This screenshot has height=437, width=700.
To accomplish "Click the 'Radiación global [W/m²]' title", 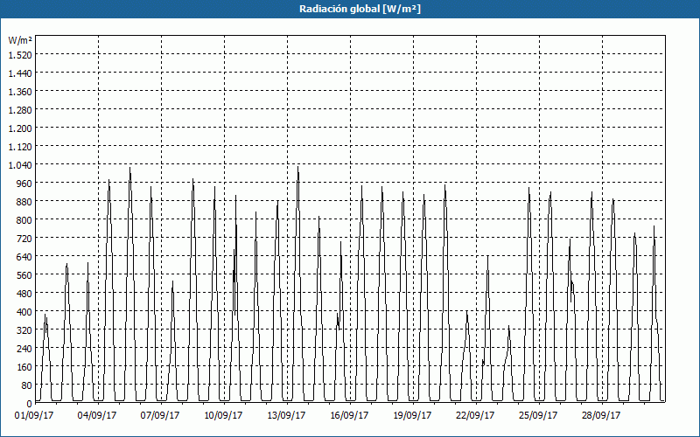I will (x=360, y=9).
